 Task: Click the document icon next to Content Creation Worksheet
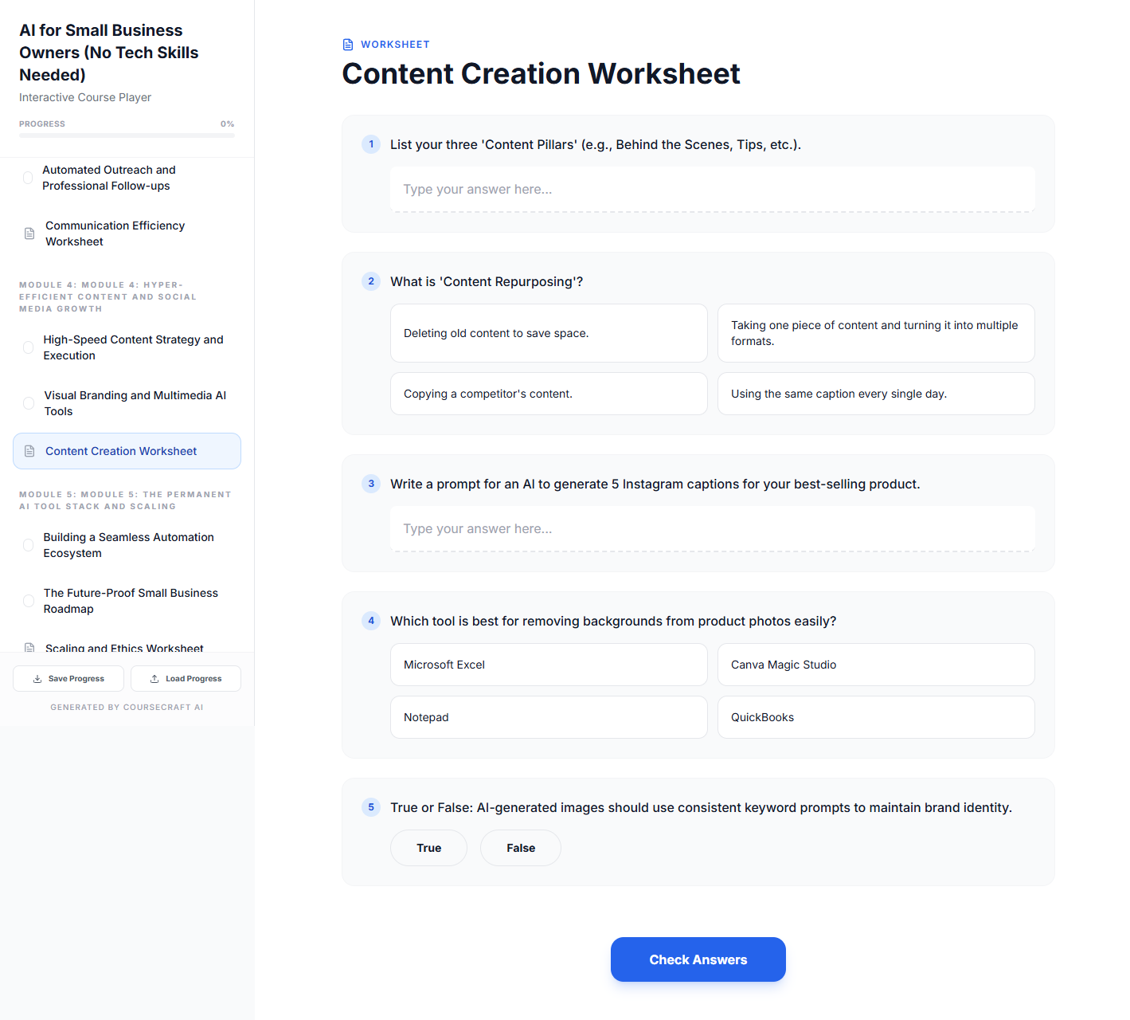point(29,450)
